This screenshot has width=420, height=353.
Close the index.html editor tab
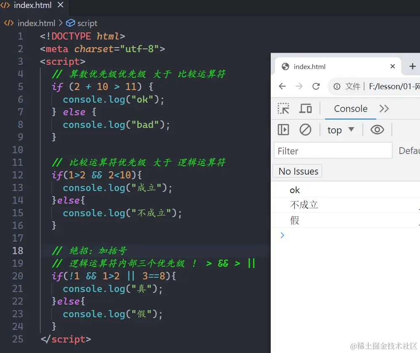tap(61, 5)
